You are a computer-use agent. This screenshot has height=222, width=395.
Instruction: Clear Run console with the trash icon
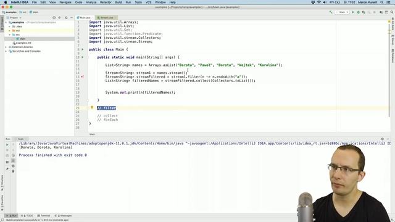(x=13, y=171)
